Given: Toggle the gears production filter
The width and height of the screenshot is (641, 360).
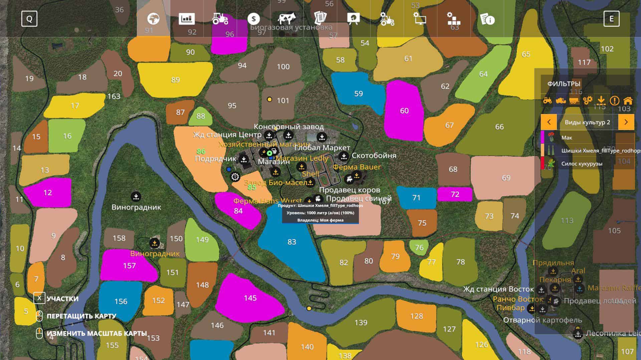Looking at the screenshot, I should tap(588, 100).
